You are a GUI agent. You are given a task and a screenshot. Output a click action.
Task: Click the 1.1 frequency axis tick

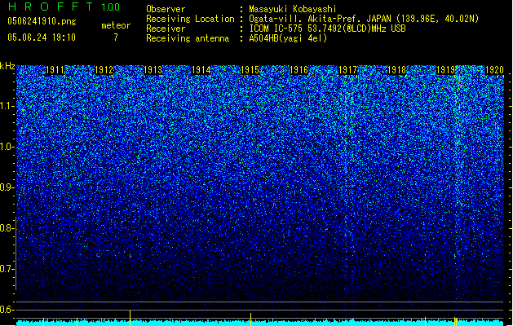click(8, 106)
